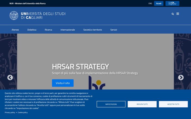The width and height of the screenshot is (191, 119).
Task: Open the Ricerca menu
Action: click(x=48, y=30)
